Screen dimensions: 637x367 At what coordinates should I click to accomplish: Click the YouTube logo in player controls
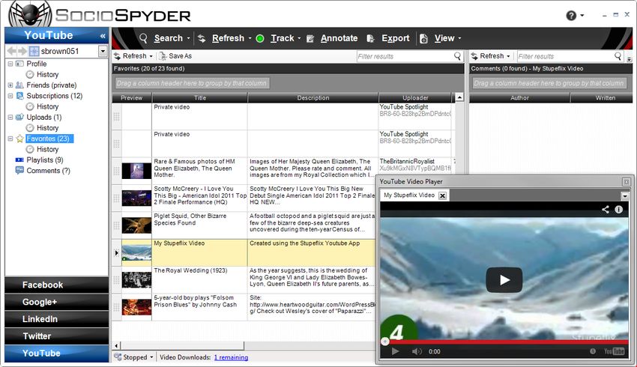click(615, 351)
